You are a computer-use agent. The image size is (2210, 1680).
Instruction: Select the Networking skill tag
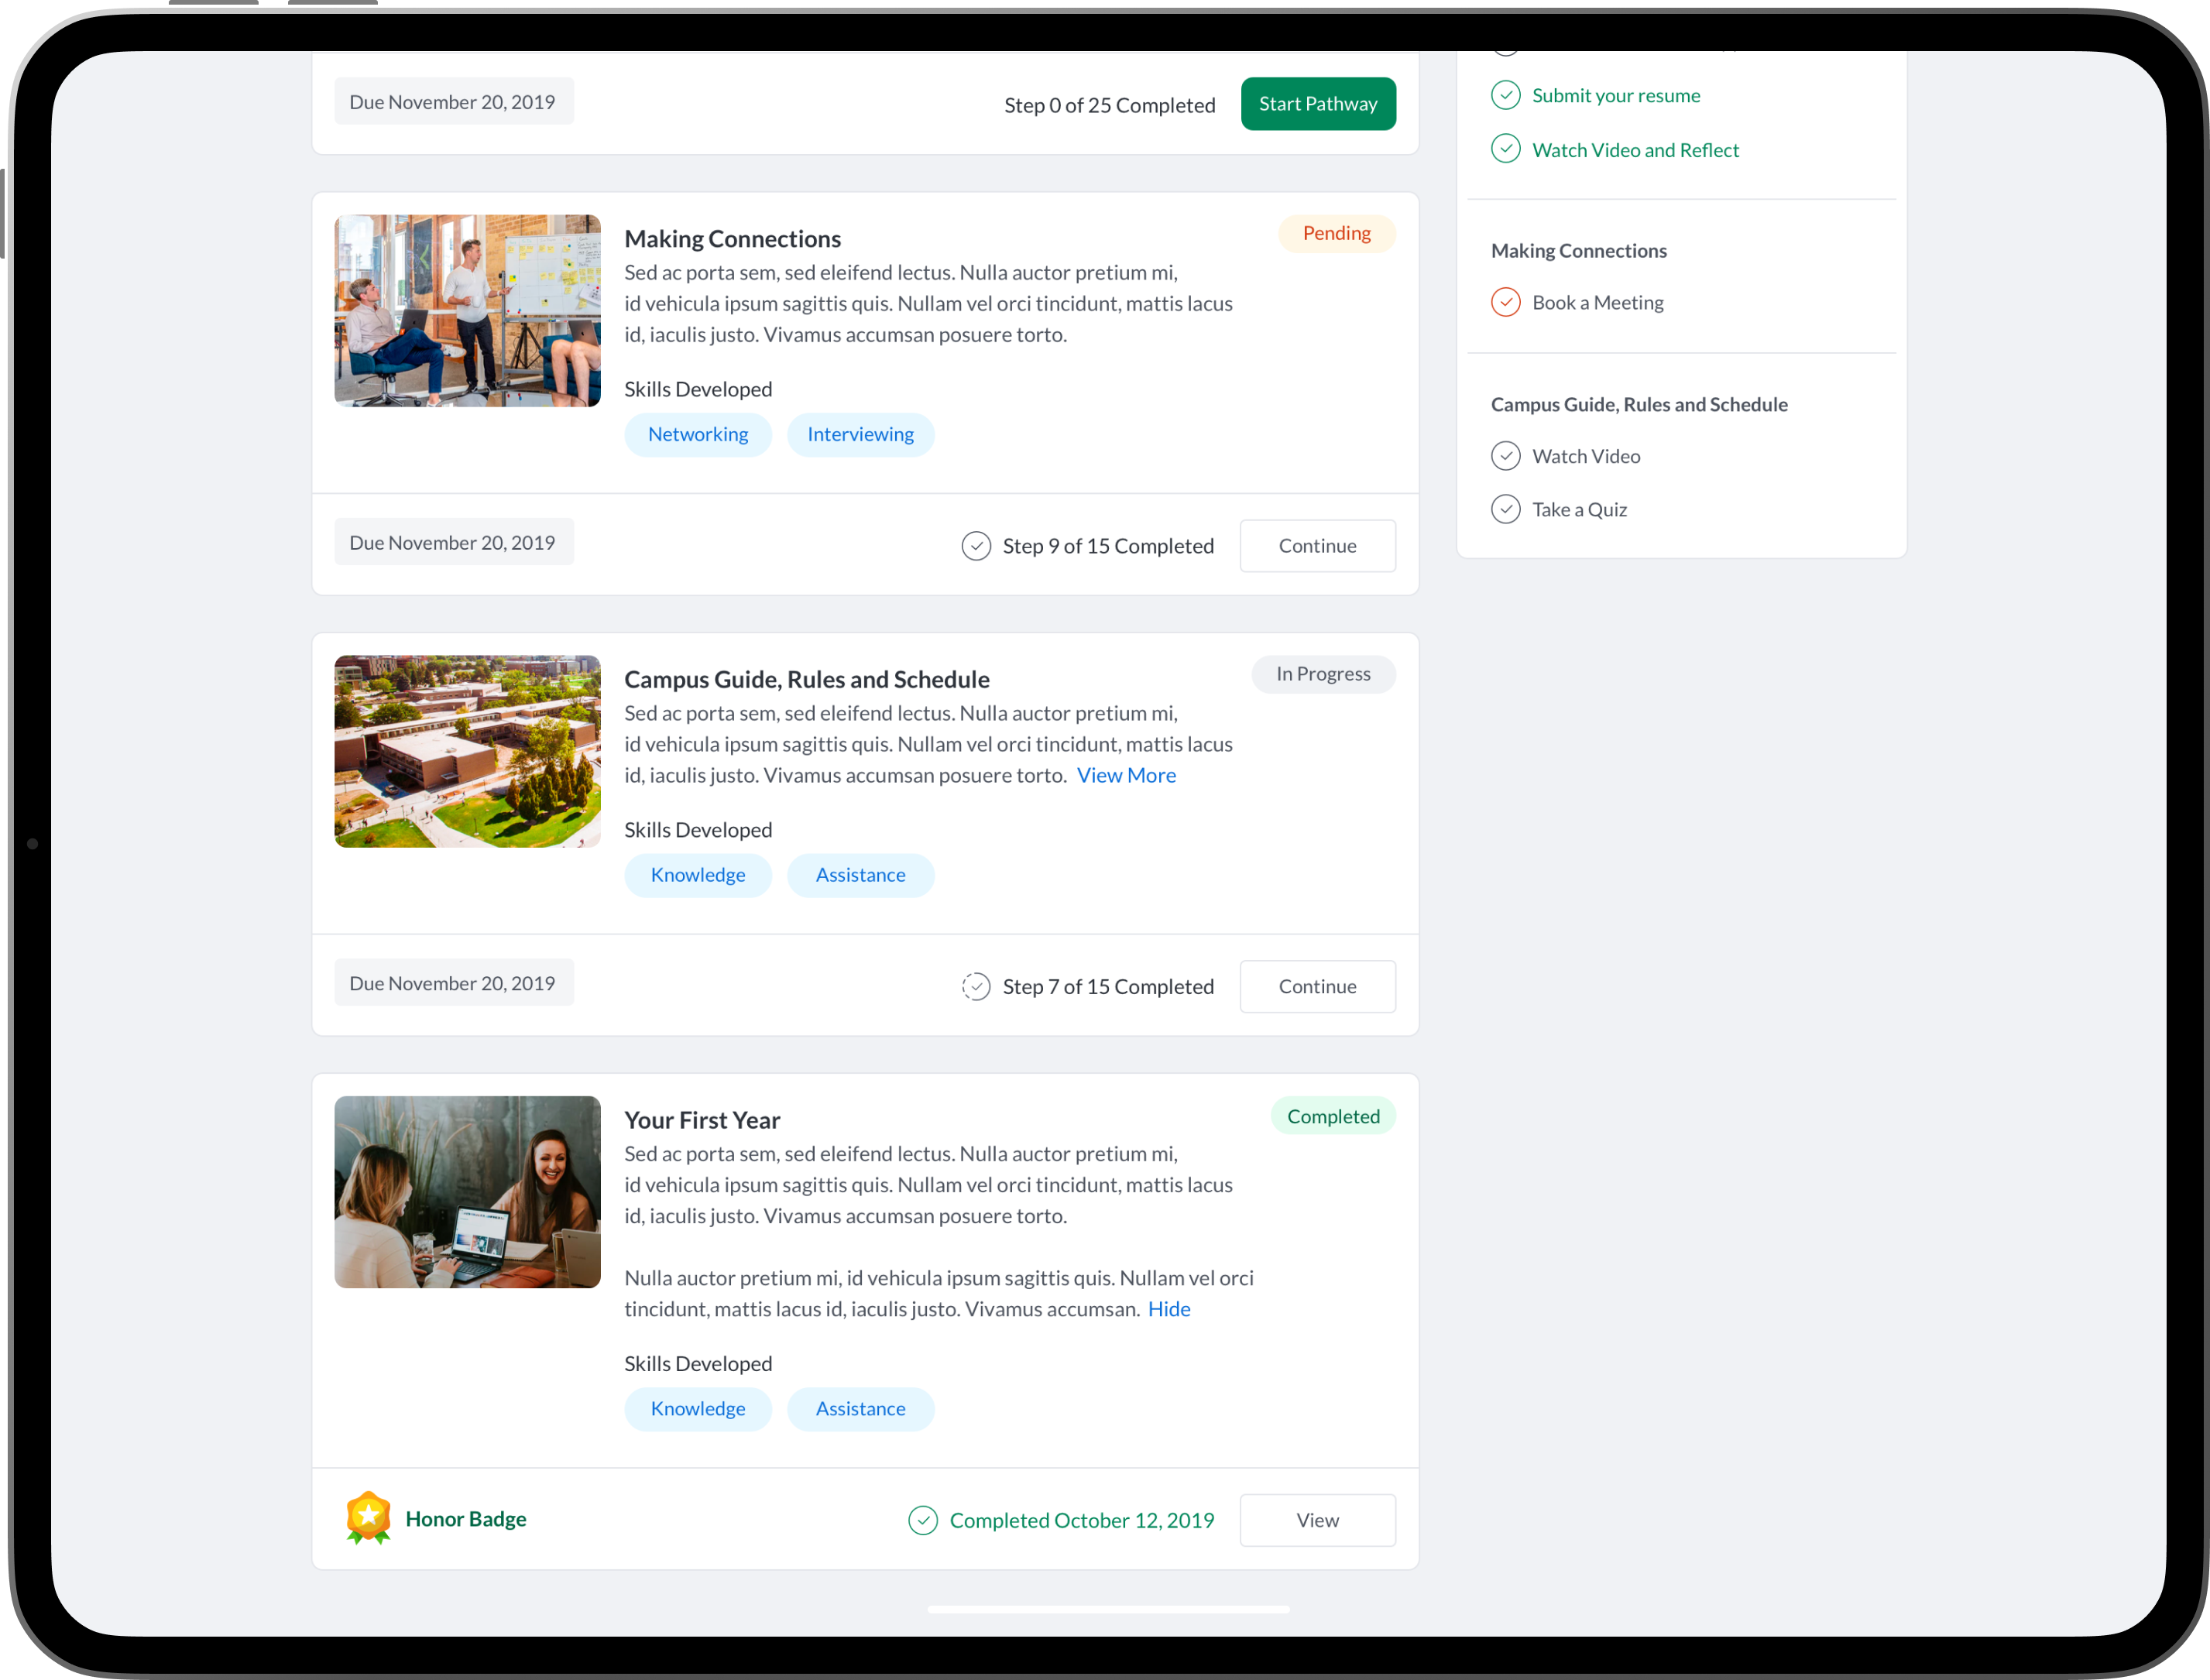tap(698, 434)
